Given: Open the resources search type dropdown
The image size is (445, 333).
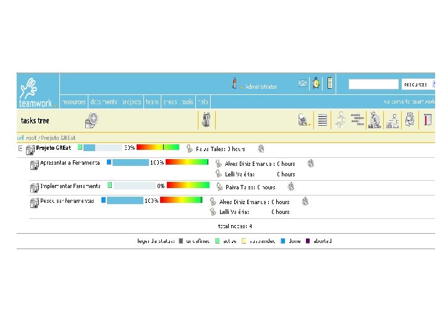Looking at the screenshot, I should pyautogui.click(x=418, y=84).
